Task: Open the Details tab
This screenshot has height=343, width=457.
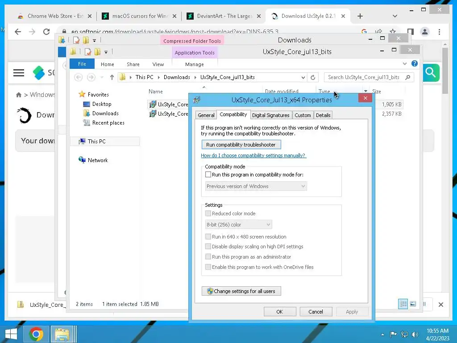Action: tap(323, 115)
